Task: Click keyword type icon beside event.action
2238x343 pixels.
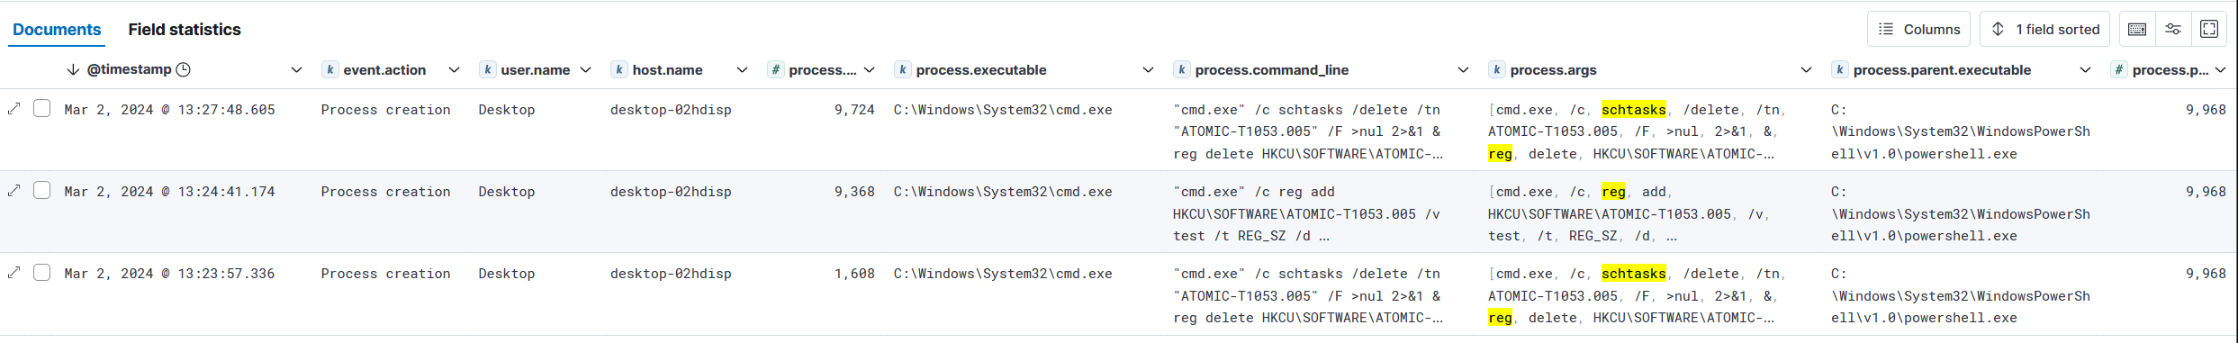Action: [330, 70]
